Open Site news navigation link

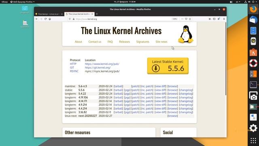click(161, 42)
